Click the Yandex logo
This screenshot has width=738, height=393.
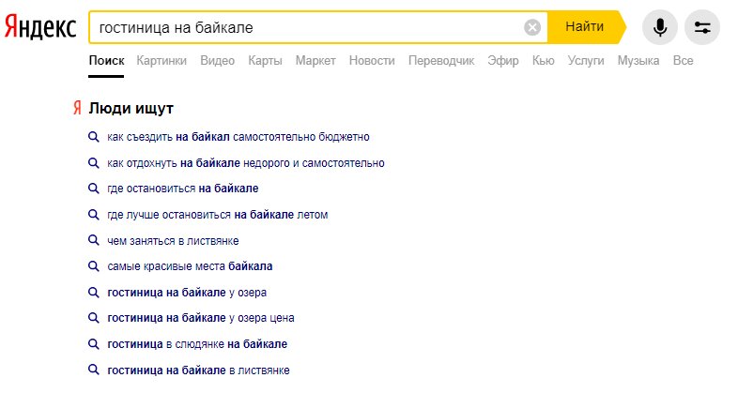39,27
